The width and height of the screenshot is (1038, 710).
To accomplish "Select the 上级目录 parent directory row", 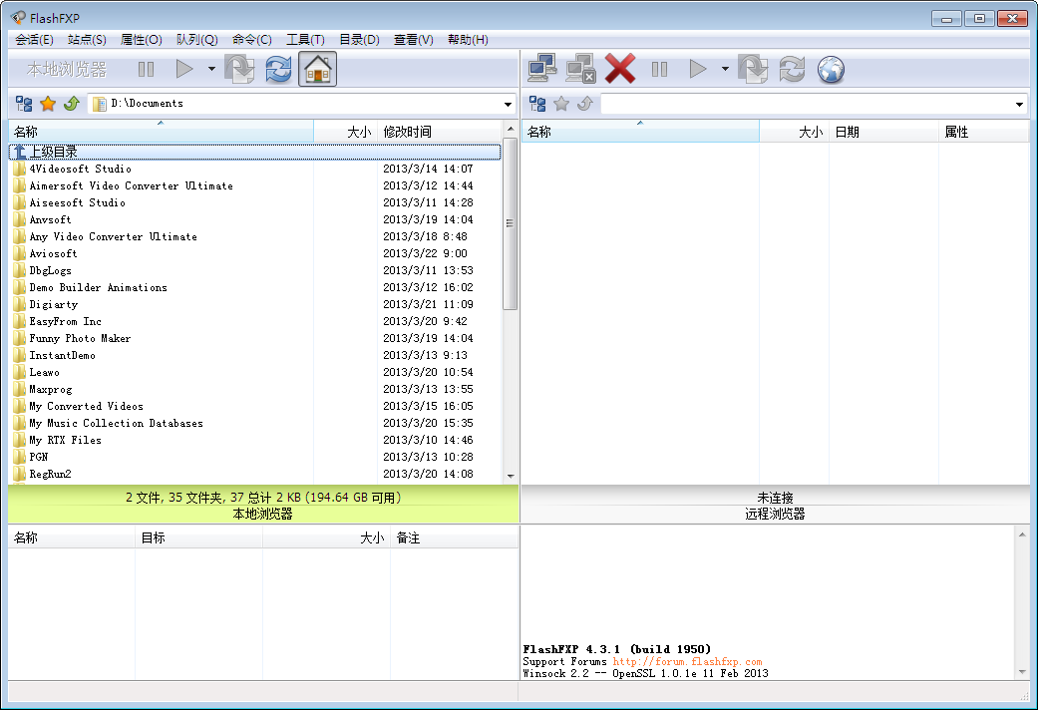I will (x=255, y=152).
